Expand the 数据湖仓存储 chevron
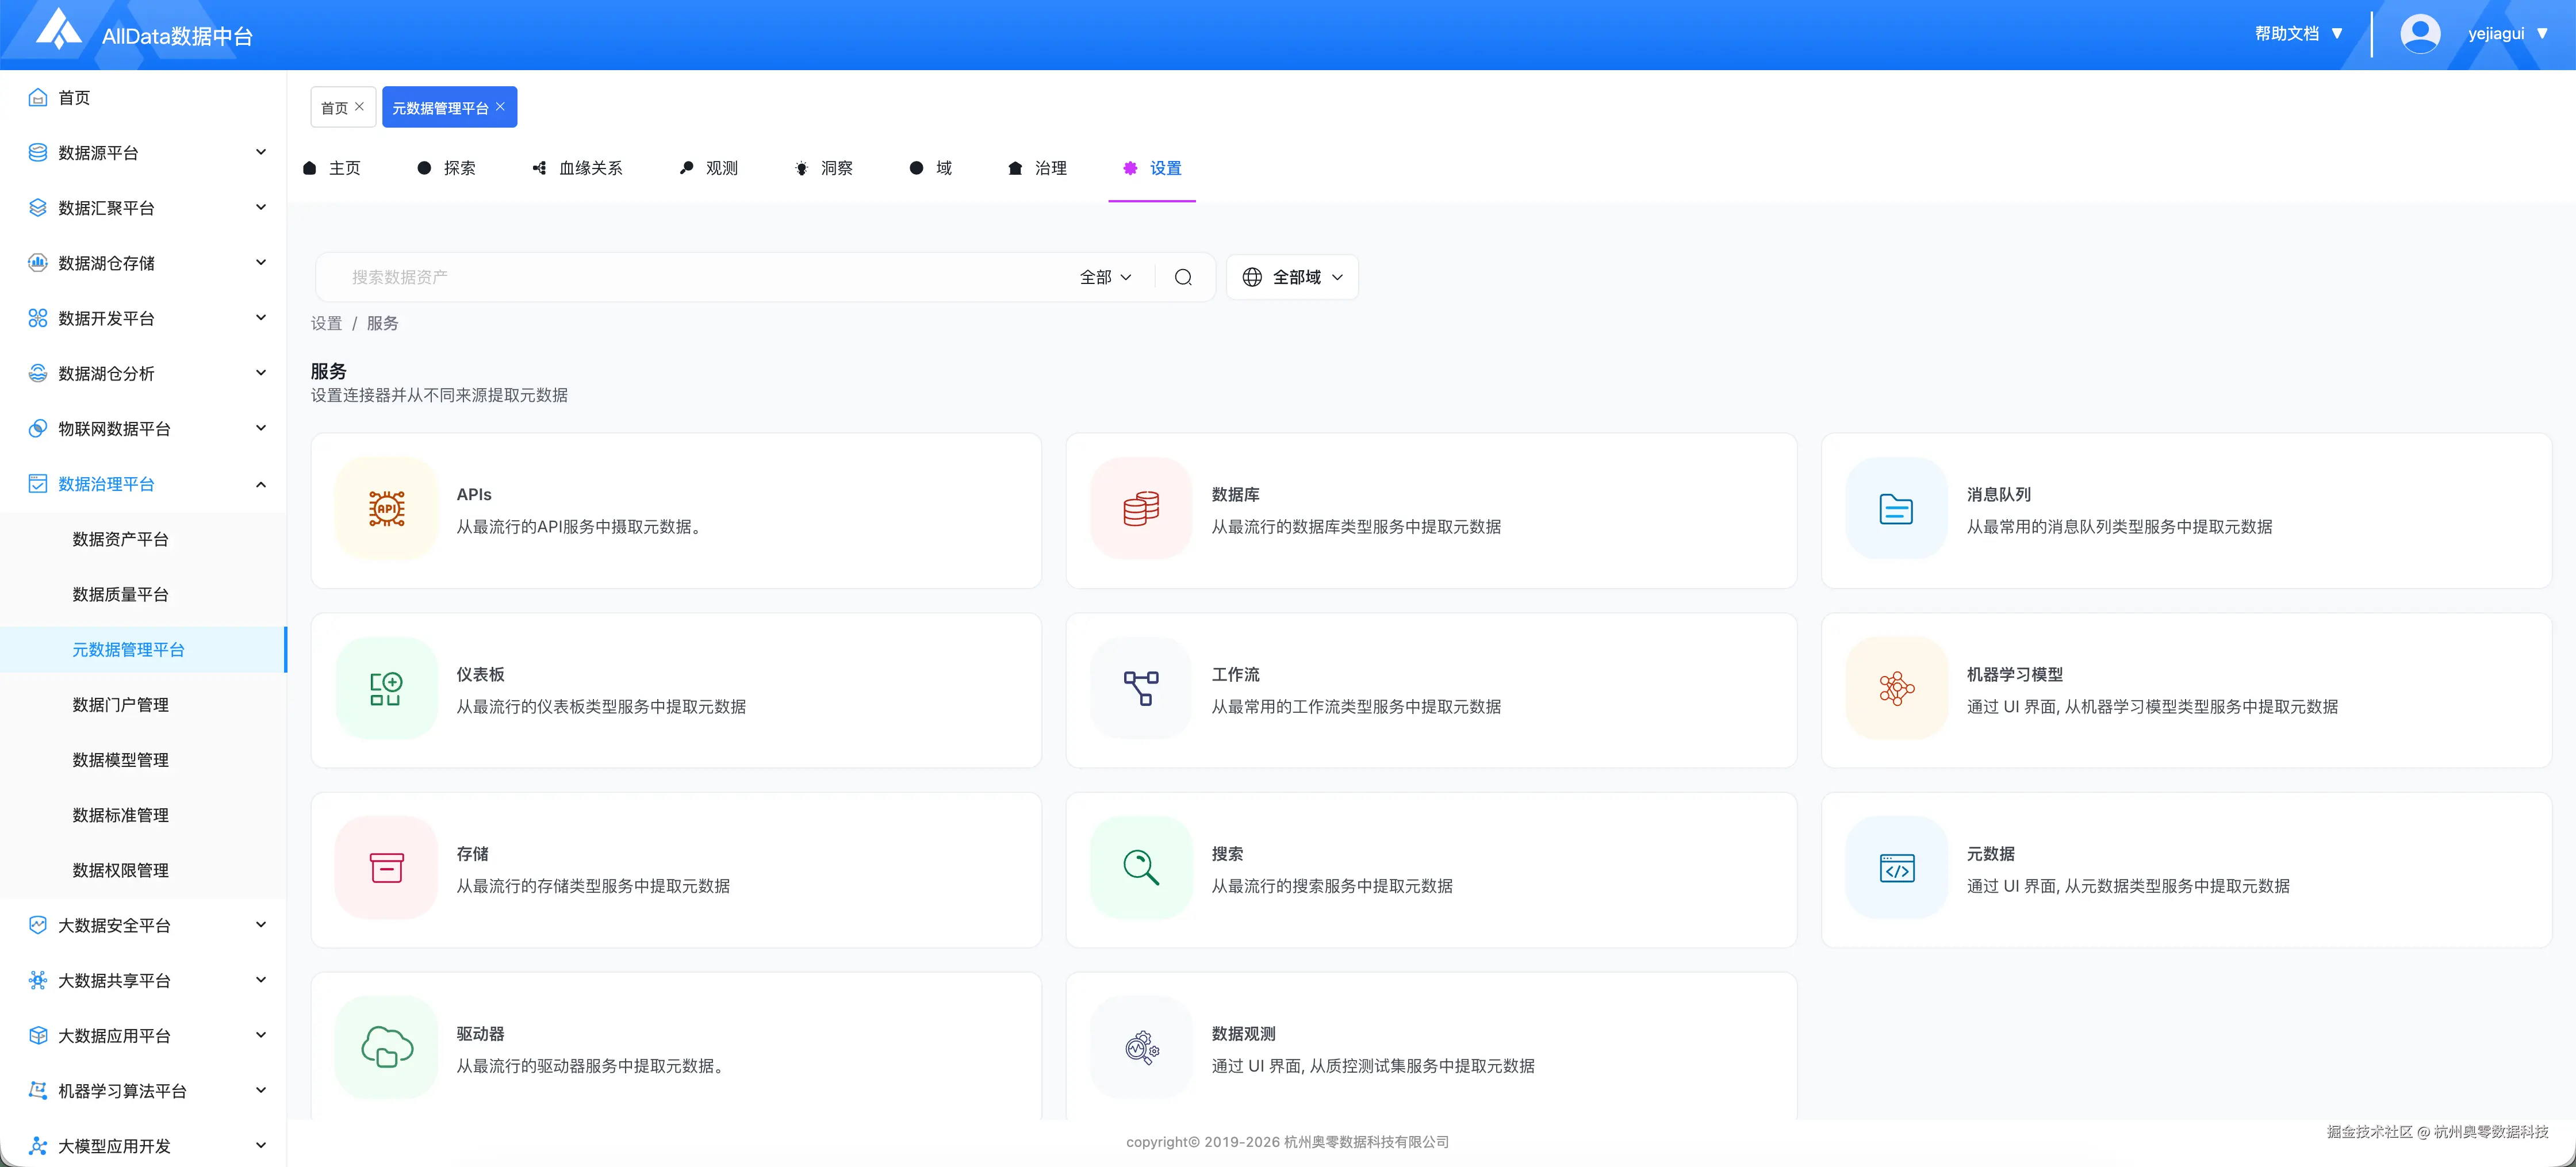Screen dimensions: 2576x1167 pyautogui.click(x=261, y=262)
